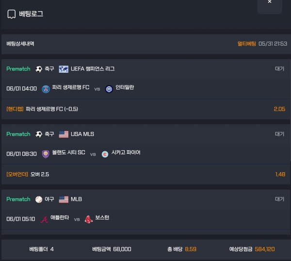Viewport: 291px width, 261px height.
Task: Click the 대기 status on MLB match
Action: (279, 199)
